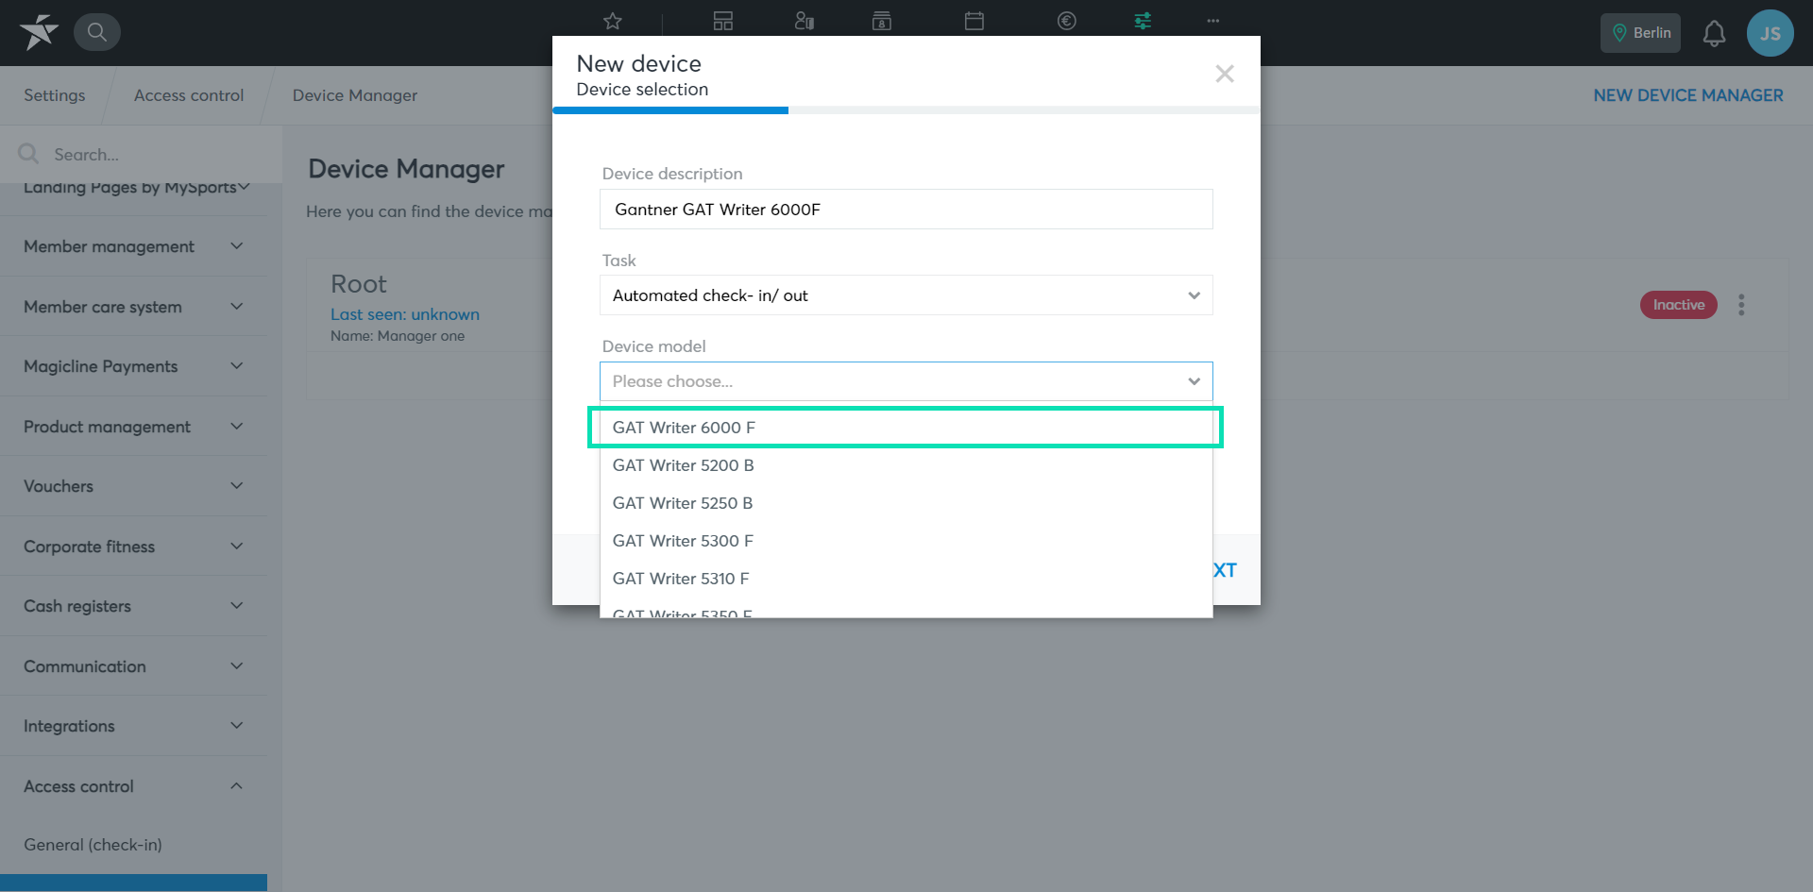The image size is (1813, 892).
Task: Click the Name: Manager one text
Action: click(x=398, y=336)
